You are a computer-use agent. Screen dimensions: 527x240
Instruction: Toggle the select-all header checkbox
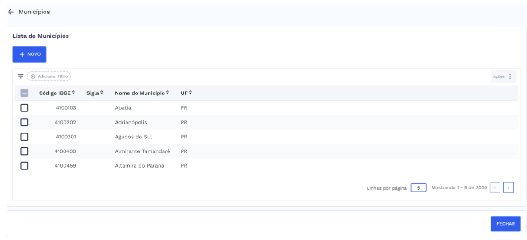[x=24, y=93]
